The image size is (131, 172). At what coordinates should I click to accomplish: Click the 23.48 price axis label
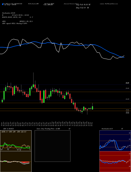coord(127,88)
